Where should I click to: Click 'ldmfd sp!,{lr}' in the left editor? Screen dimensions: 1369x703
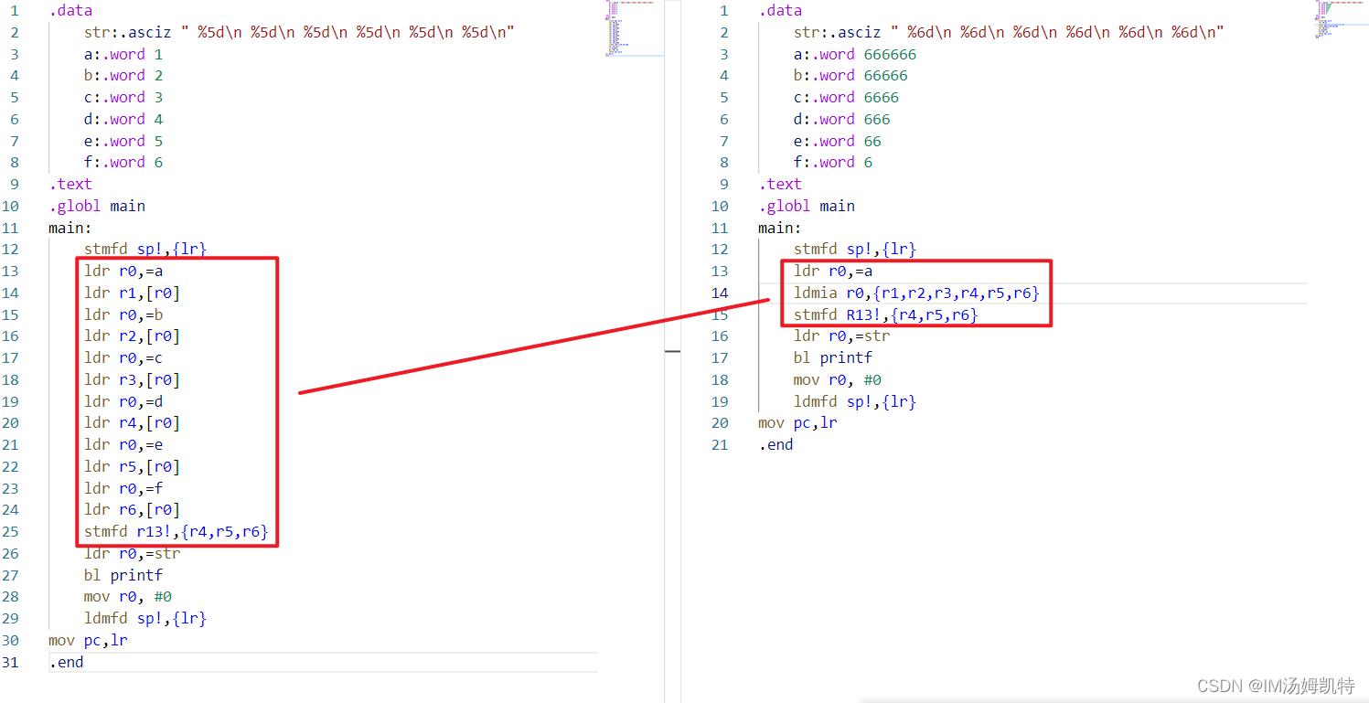(145, 618)
